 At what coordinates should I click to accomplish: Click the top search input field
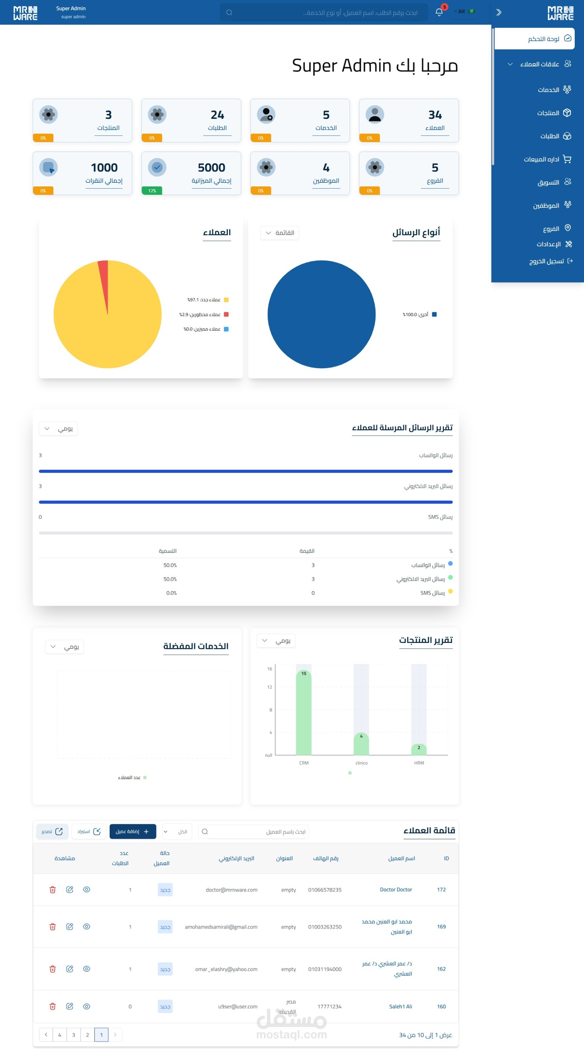324,12
